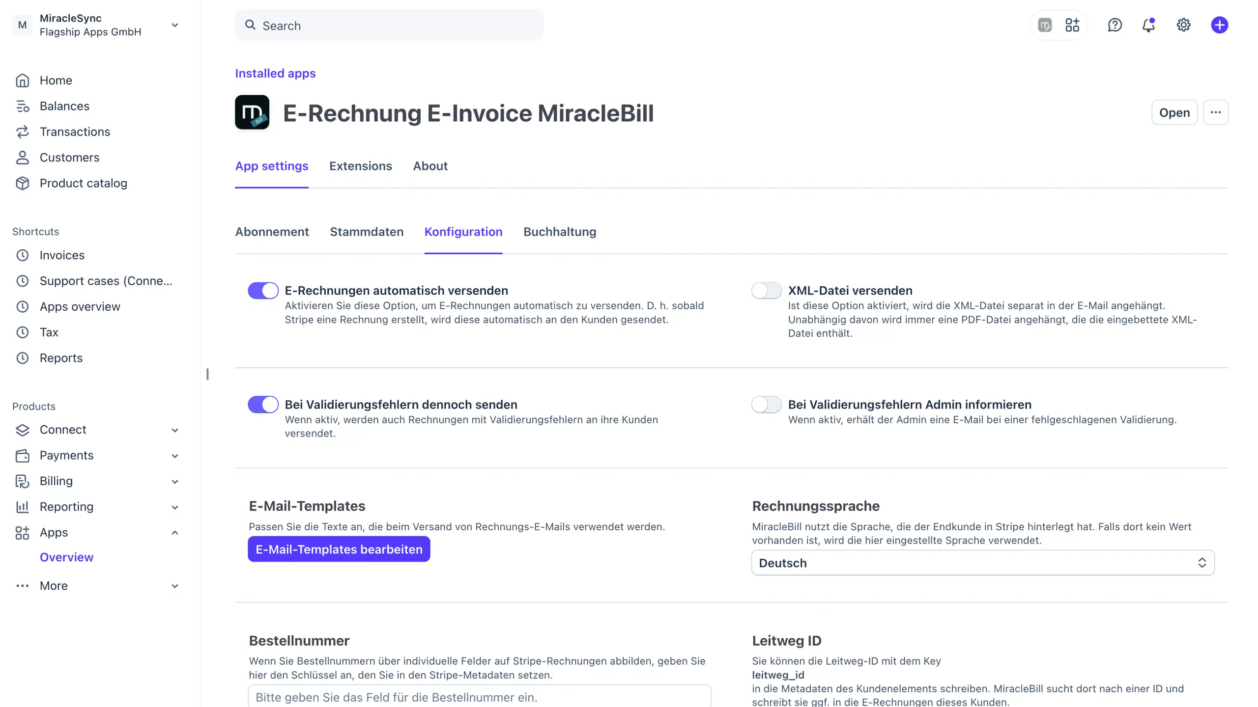Open the Invoices shortcut
Image resolution: width=1258 pixels, height=707 pixels.
point(62,255)
